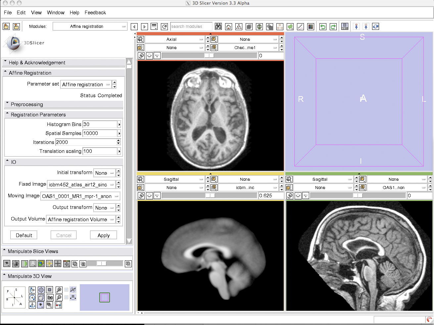Click the load scene icon at top left
This screenshot has height=325, width=434.
6,27
